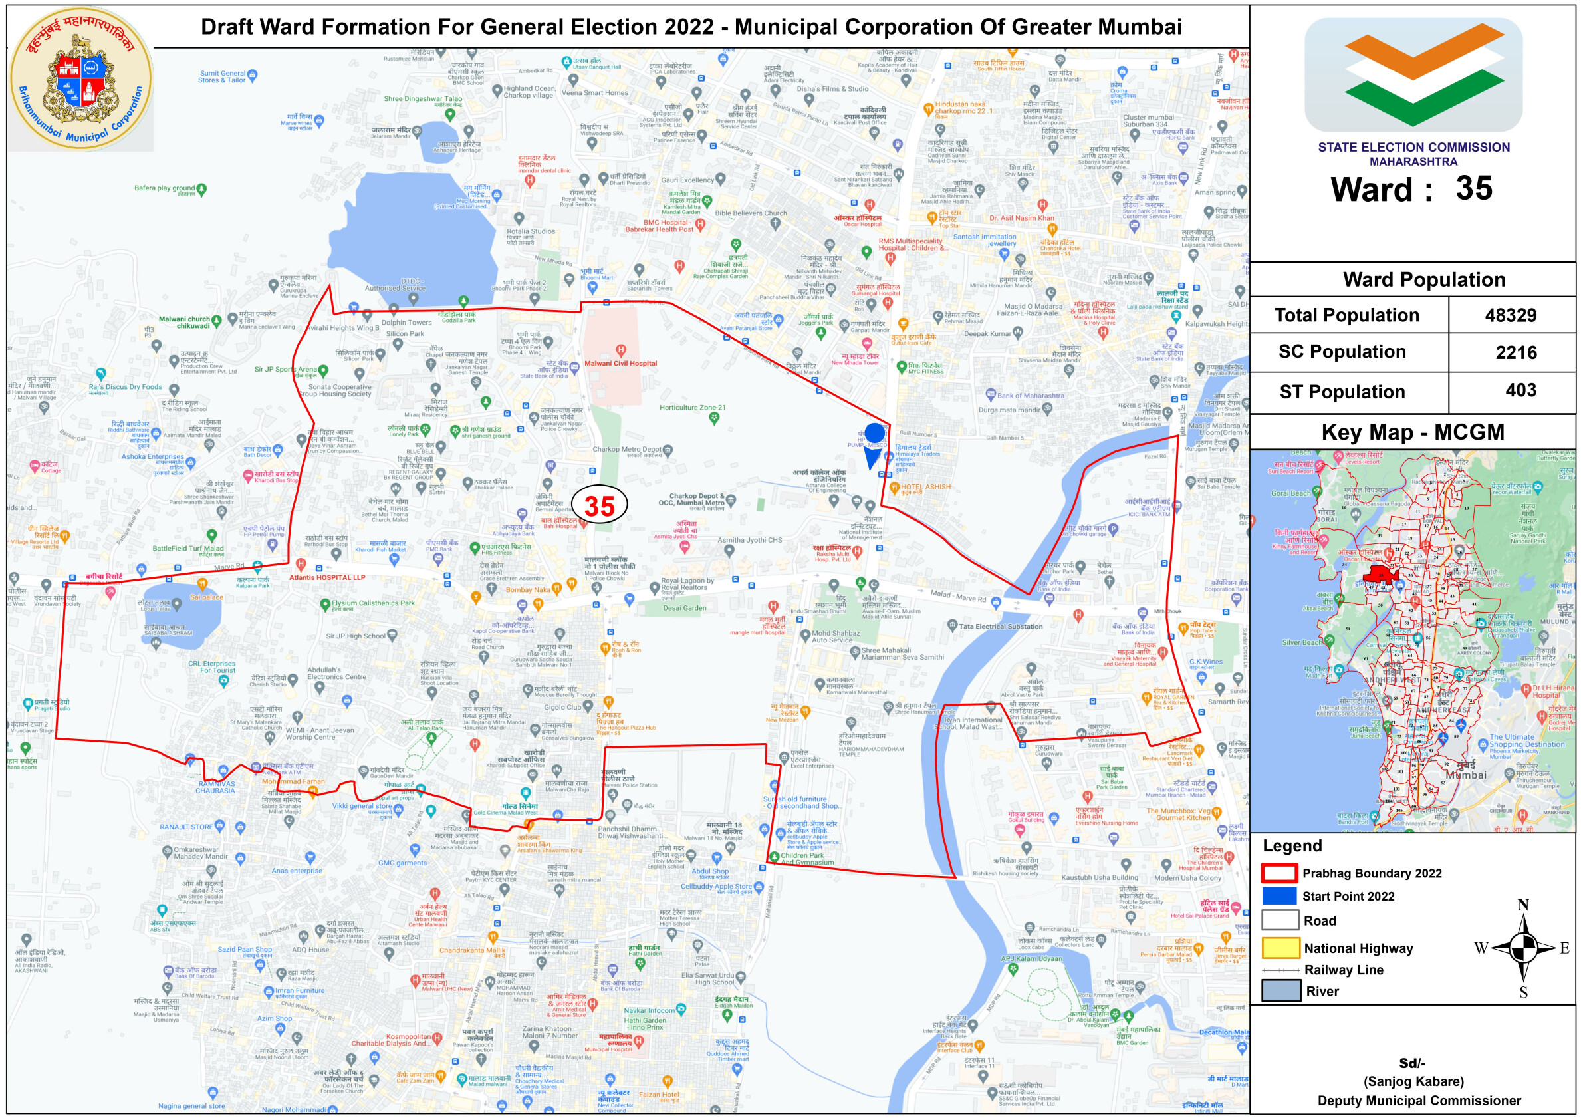
Task: Click the State Election Commission logo
Action: pos(1413,74)
